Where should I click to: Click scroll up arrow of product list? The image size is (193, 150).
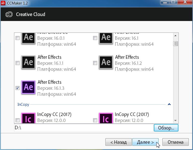[175, 36]
